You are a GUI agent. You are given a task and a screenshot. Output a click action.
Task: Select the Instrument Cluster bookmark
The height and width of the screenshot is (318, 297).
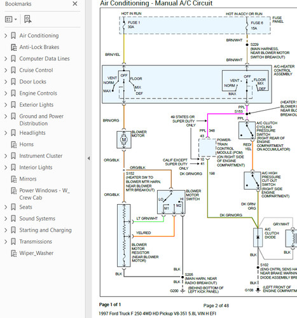point(41,156)
